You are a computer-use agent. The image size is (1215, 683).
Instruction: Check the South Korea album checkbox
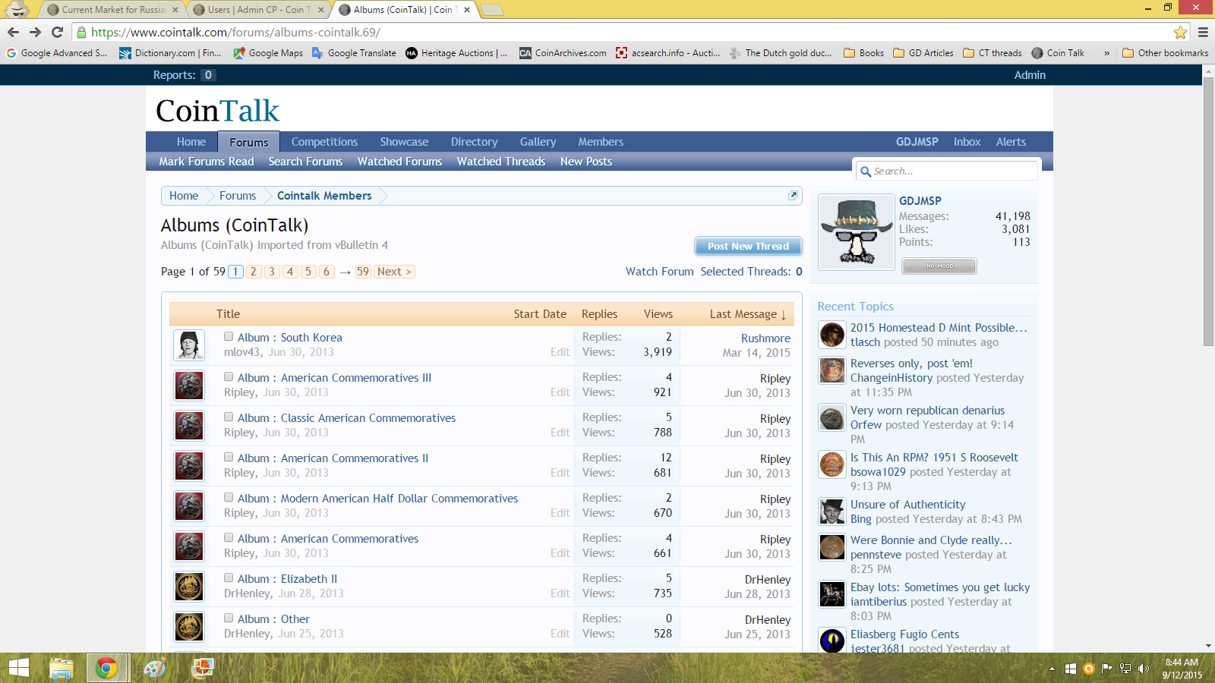click(229, 336)
